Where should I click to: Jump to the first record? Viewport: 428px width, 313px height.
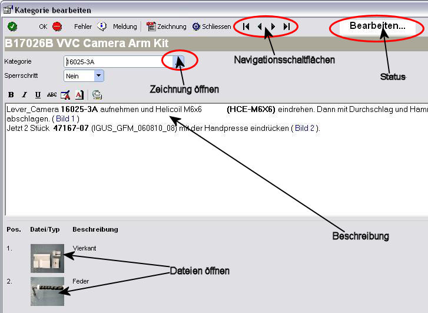coord(246,27)
